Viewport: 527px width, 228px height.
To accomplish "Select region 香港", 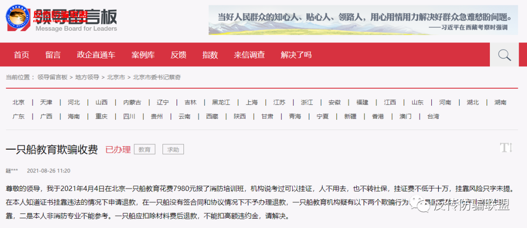I will [x=378, y=116].
